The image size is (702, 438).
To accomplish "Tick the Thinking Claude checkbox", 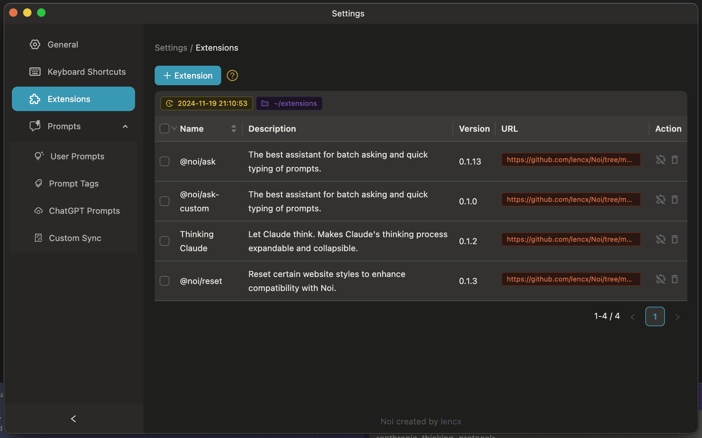I will [x=164, y=241].
